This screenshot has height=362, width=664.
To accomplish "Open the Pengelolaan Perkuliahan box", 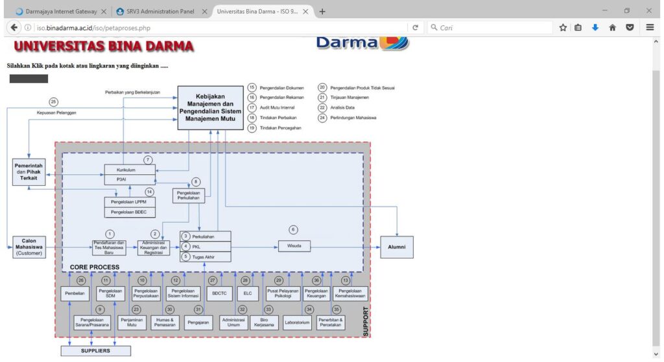I will 189,196.
